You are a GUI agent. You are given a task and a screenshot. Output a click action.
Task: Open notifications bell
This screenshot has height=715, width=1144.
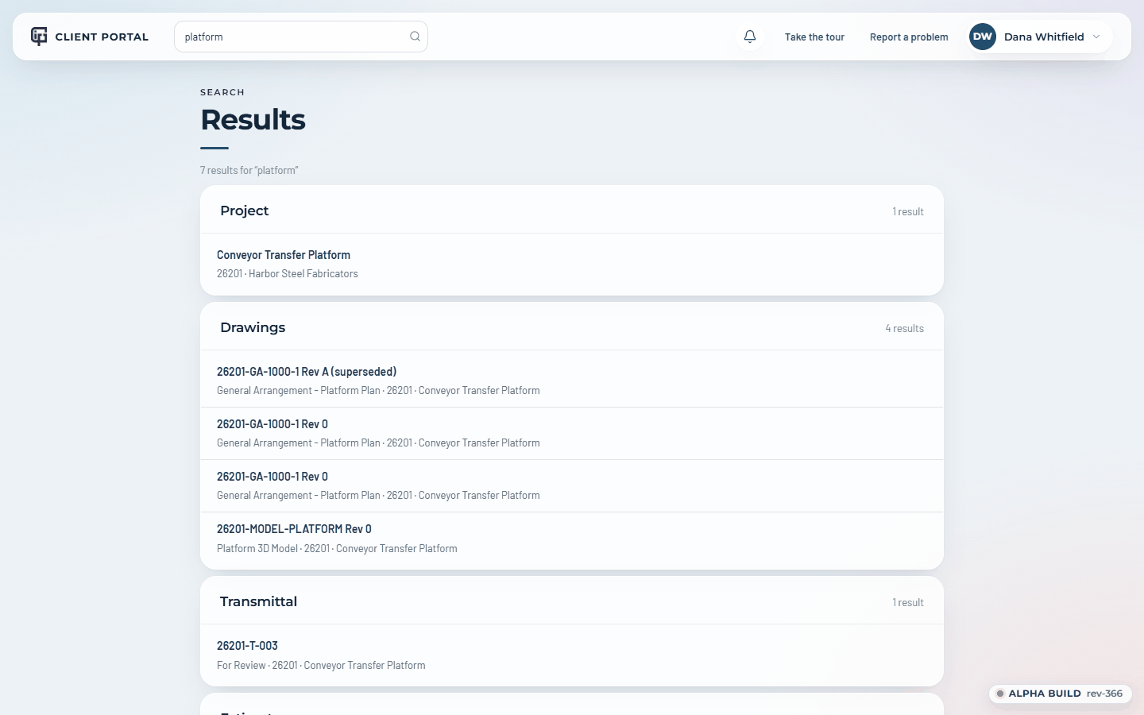coord(750,37)
